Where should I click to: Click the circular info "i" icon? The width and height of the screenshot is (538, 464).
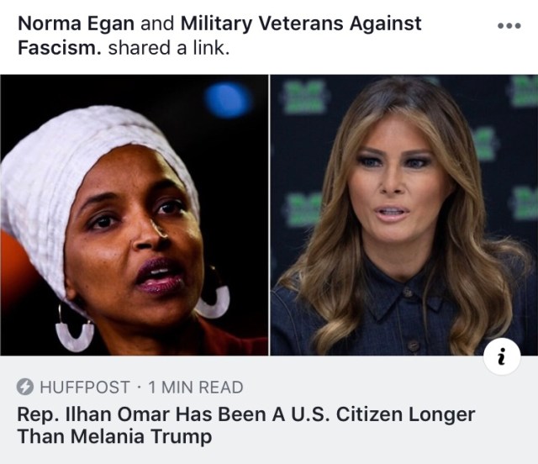point(502,356)
